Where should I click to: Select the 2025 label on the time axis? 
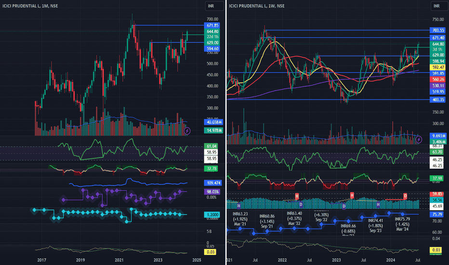[197, 260]
